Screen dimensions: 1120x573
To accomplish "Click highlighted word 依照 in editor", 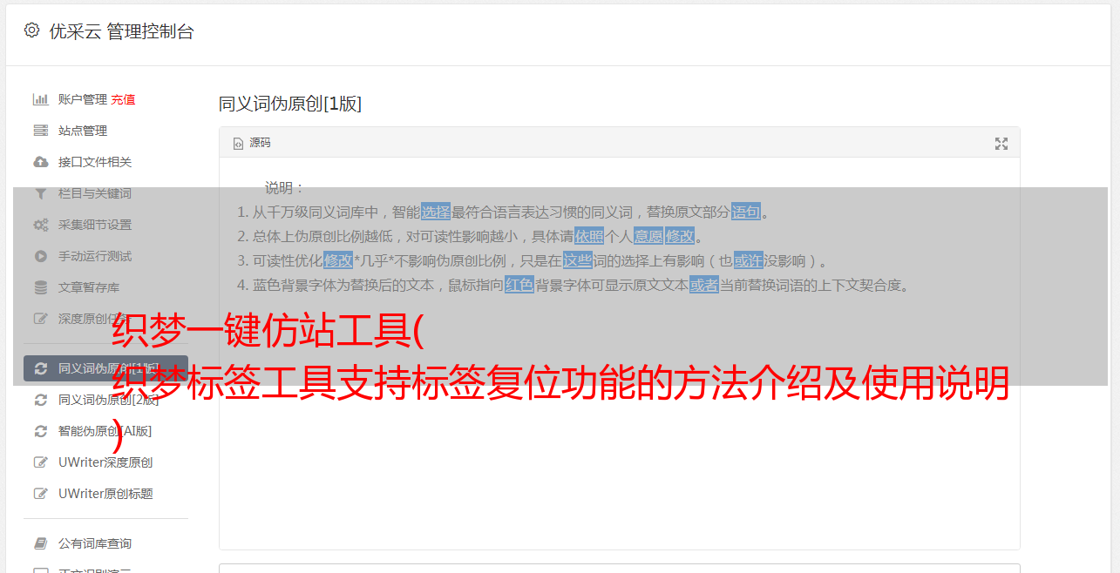I will tap(589, 236).
